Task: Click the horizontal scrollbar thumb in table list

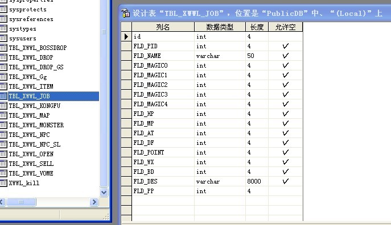Action: pos(21,202)
